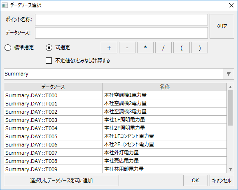Add a closing parenthesis
Viewport: 238px width, 190px height.
coord(200,48)
